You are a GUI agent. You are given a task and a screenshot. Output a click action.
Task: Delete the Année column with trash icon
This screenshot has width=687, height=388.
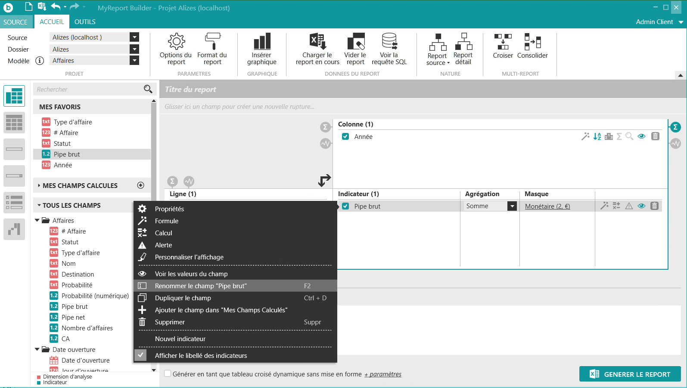point(655,136)
